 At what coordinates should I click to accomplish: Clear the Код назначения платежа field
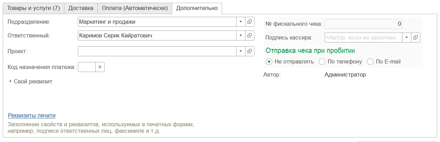click(99, 67)
